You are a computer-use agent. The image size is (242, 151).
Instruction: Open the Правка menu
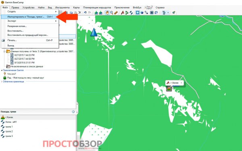(x=15, y=7)
